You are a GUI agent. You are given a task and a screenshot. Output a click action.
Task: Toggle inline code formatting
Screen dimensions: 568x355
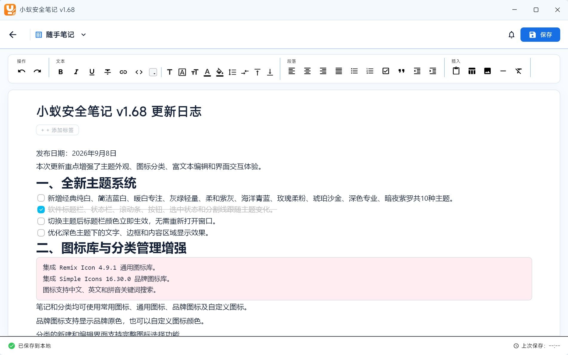point(139,72)
